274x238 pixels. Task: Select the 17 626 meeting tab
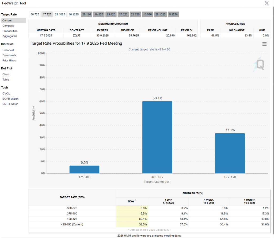123,14
